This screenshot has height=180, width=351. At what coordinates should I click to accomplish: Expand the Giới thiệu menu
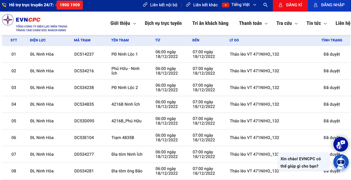pos(123,23)
